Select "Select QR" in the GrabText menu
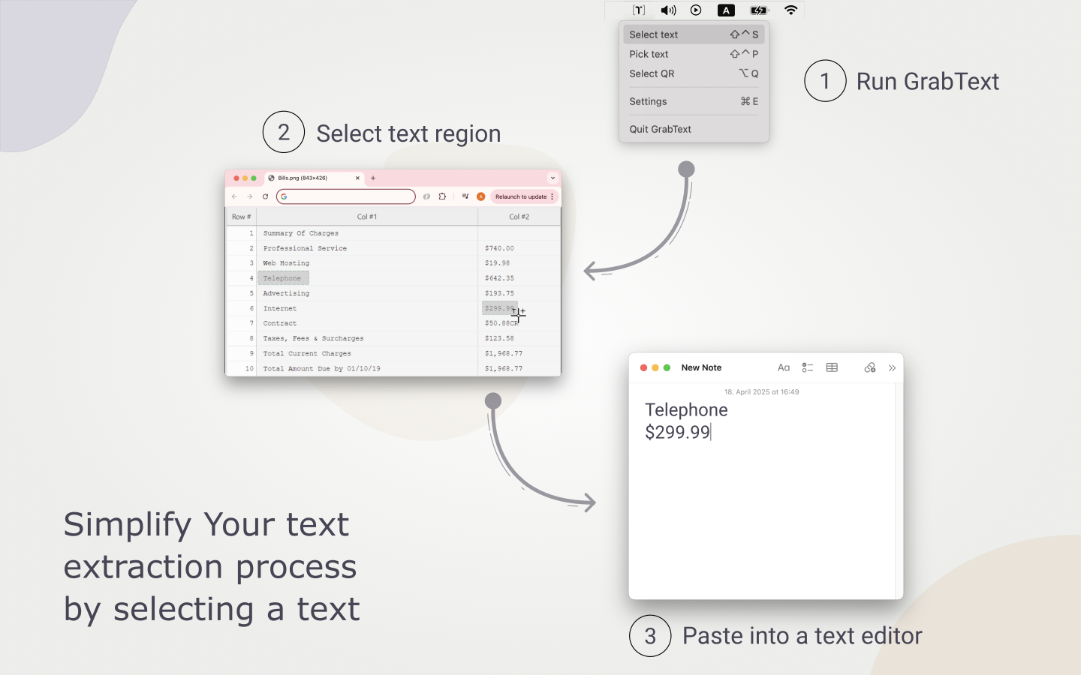1081x675 pixels. pyautogui.click(x=652, y=73)
